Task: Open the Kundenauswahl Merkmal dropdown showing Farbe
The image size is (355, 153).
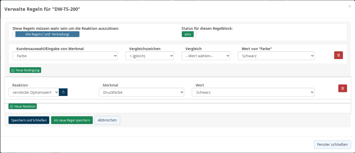Action: tap(65, 56)
